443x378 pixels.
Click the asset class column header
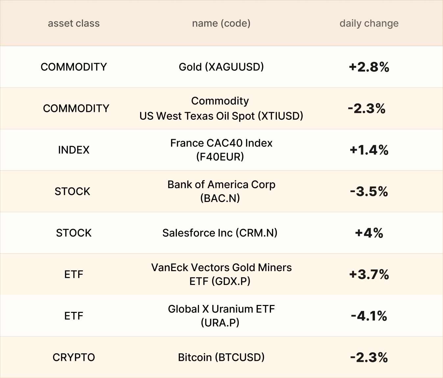pyautogui.click(x=74, y=23)
